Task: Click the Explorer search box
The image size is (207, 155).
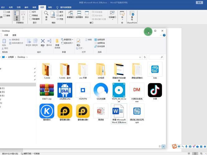Action: (156, 57)
